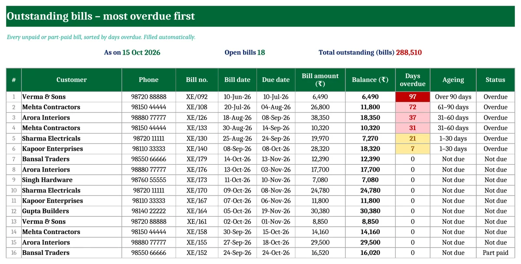Viewport: 521px width, 264px height.
Task: Click the 'Days overdue' column header
Action: [412, 80]
